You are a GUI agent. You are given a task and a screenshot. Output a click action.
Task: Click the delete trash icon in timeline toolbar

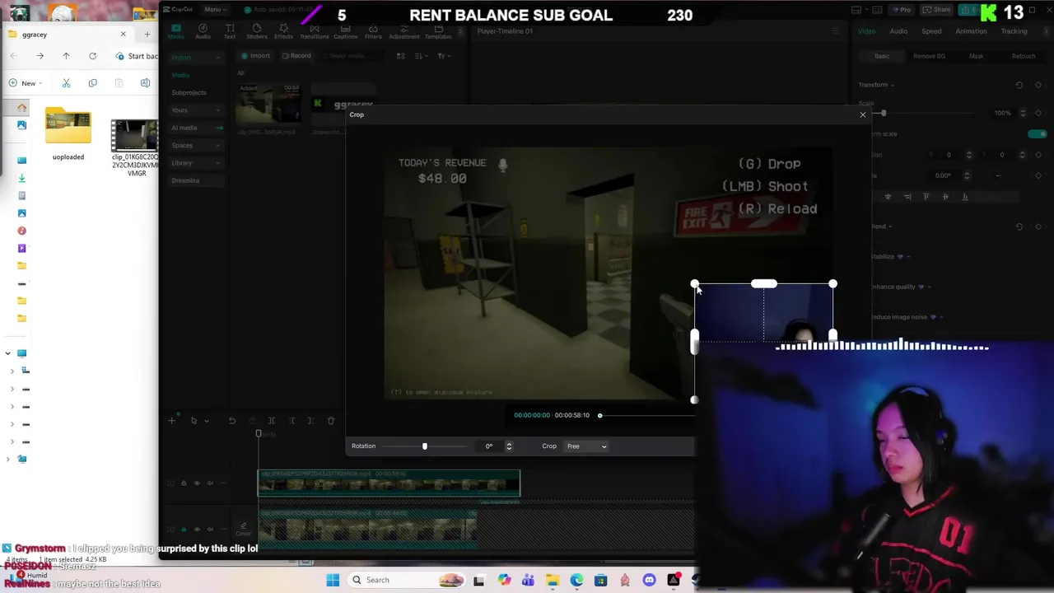pos(331,421)
